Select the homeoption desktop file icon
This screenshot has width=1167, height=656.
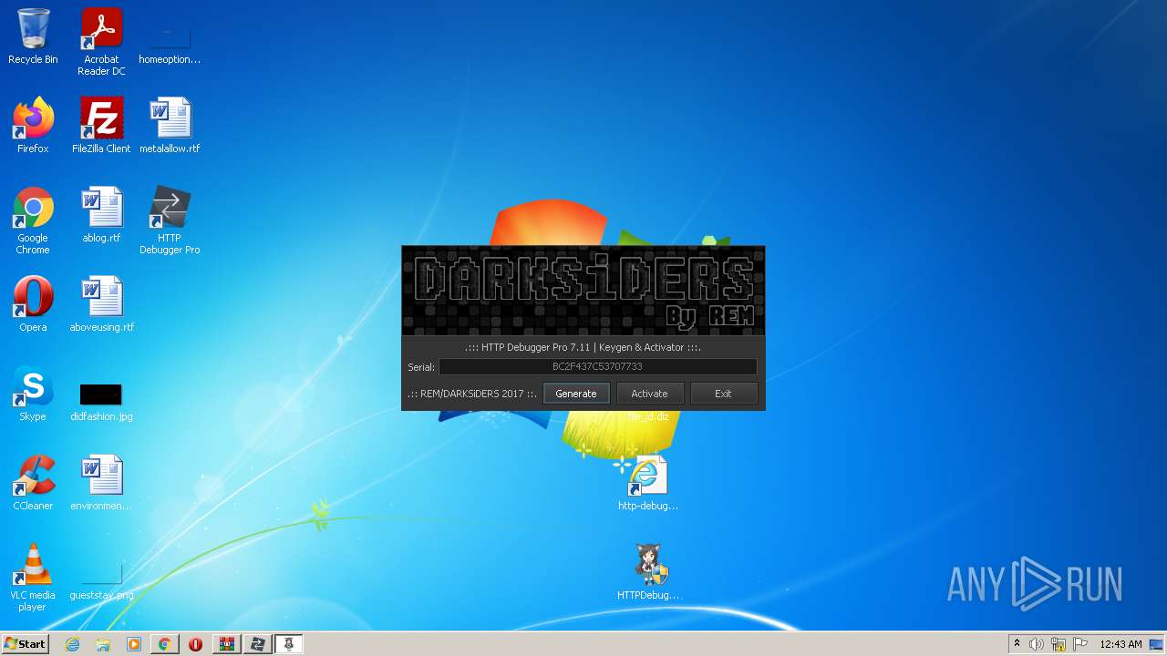click(x=170, y=42)
